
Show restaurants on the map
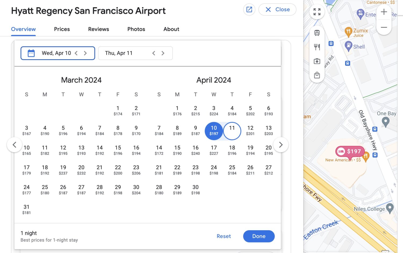(x=317, y=47)
